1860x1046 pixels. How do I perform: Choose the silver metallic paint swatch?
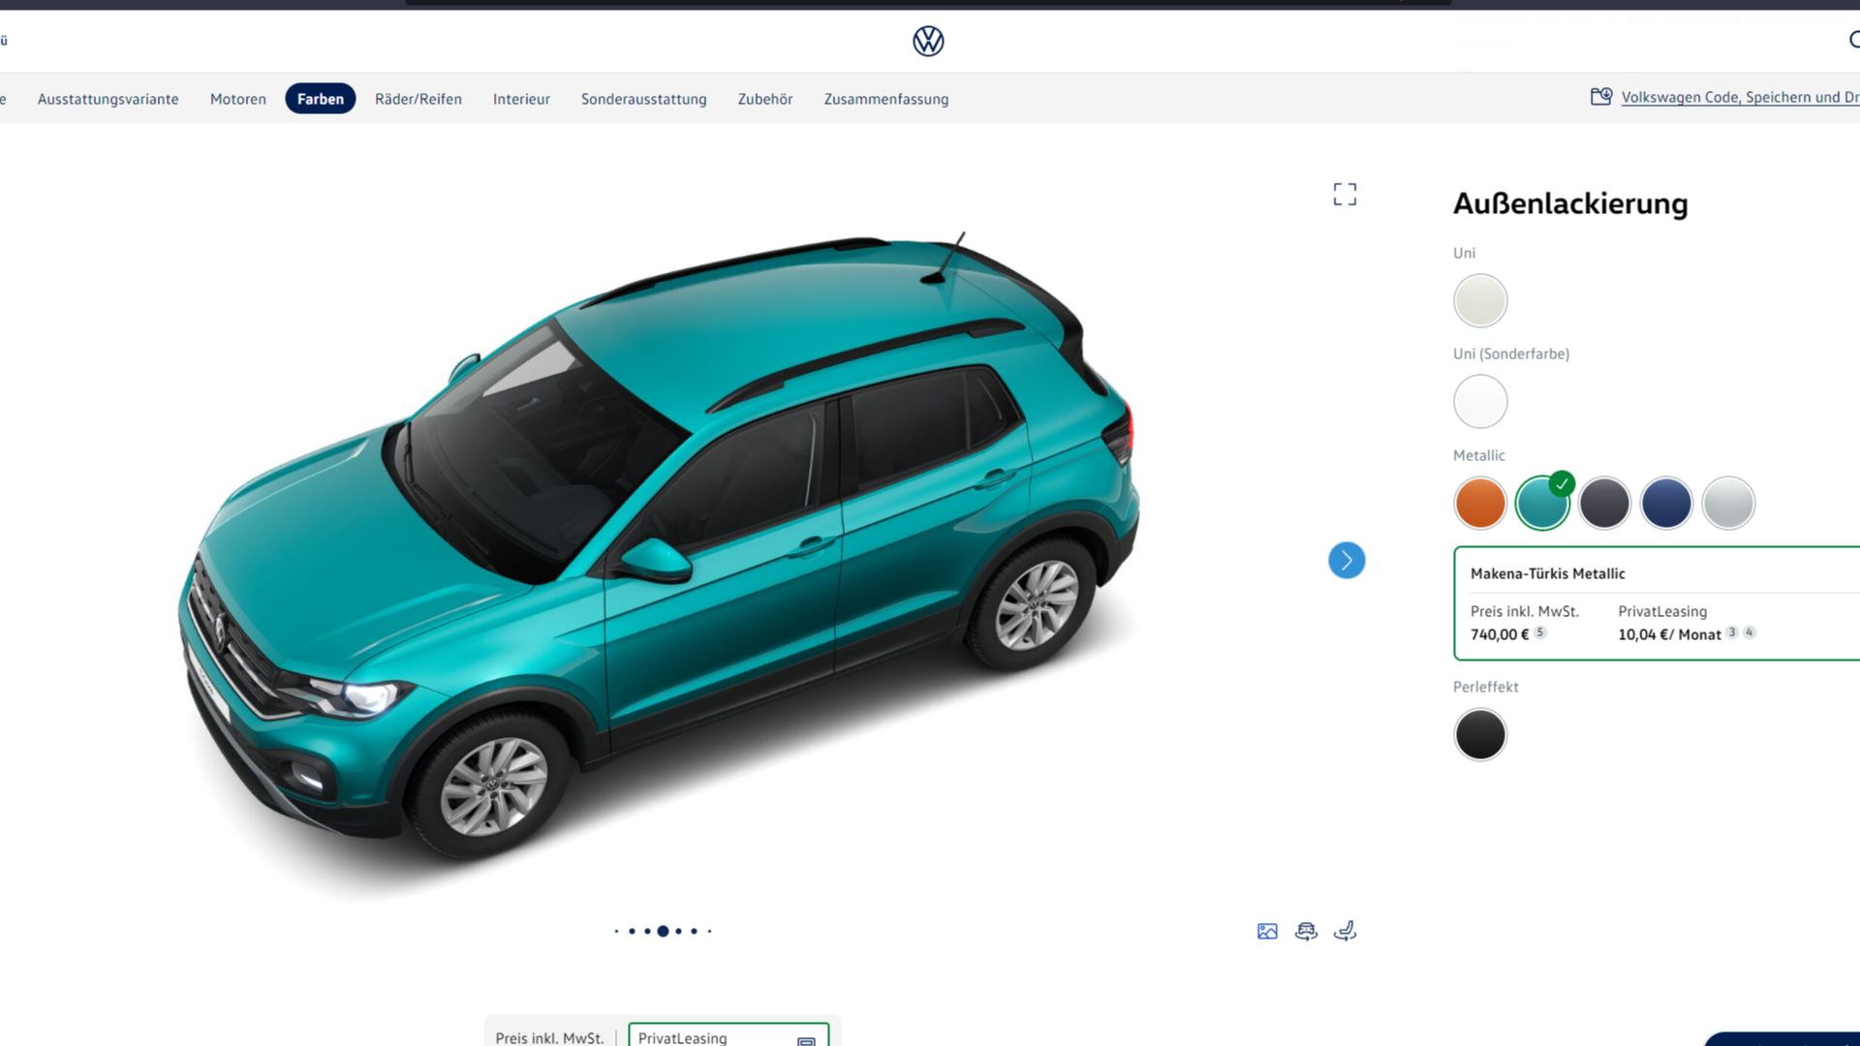(1728, 504)
